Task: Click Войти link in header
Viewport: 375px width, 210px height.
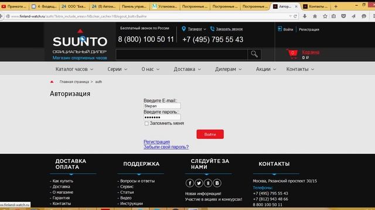Action: point(288,30)
